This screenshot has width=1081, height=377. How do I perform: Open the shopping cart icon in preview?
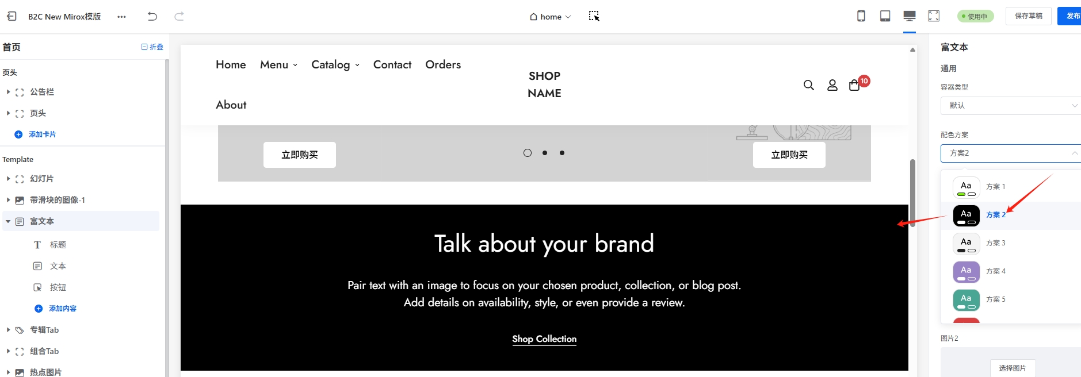pos(855,85)
